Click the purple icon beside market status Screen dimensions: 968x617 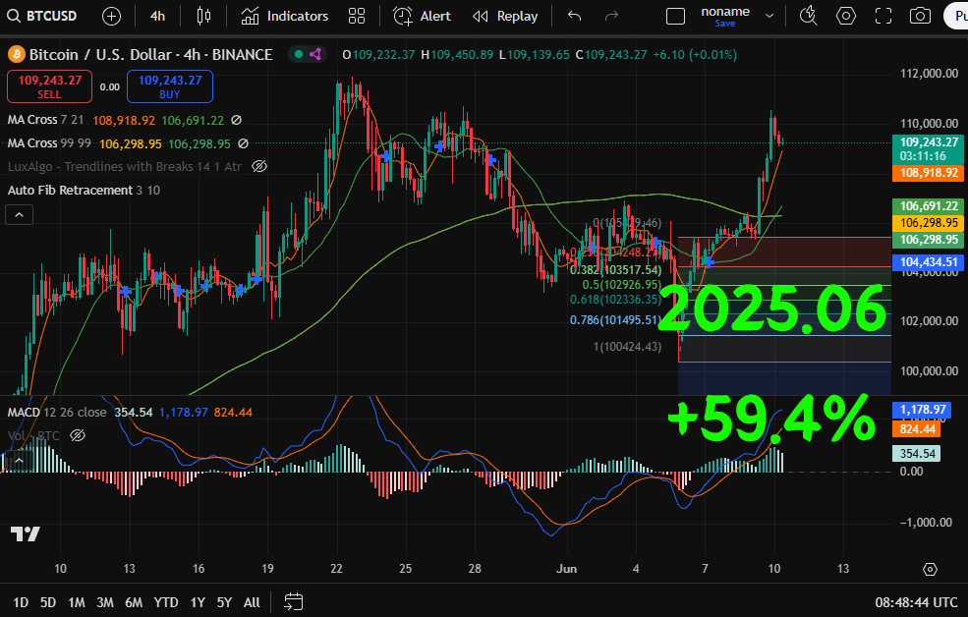[x=315, y=54]
